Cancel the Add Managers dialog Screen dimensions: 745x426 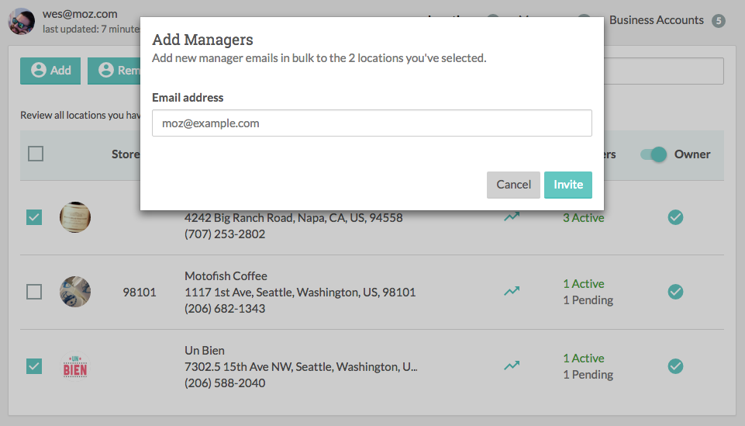(513, 185)
